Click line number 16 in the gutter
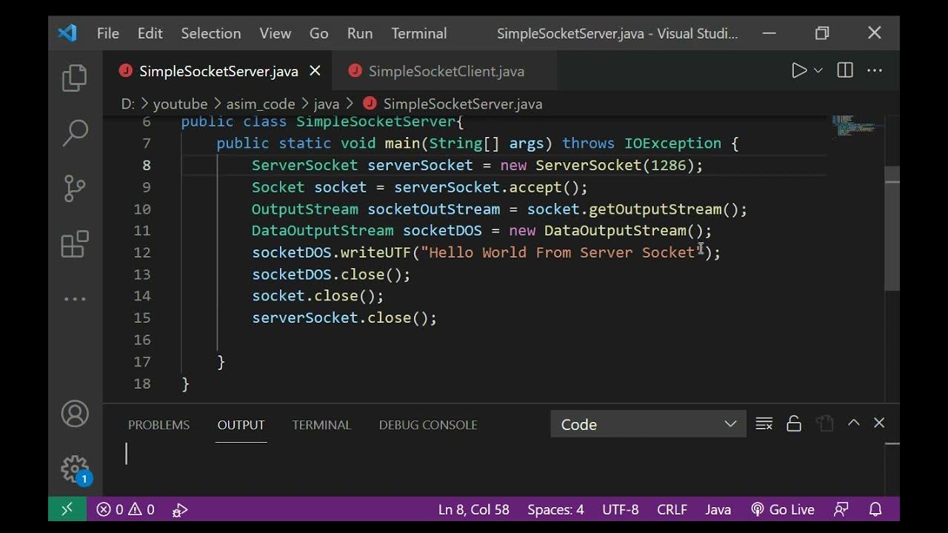This screenshot has height=533, width=948. (142, 340)
